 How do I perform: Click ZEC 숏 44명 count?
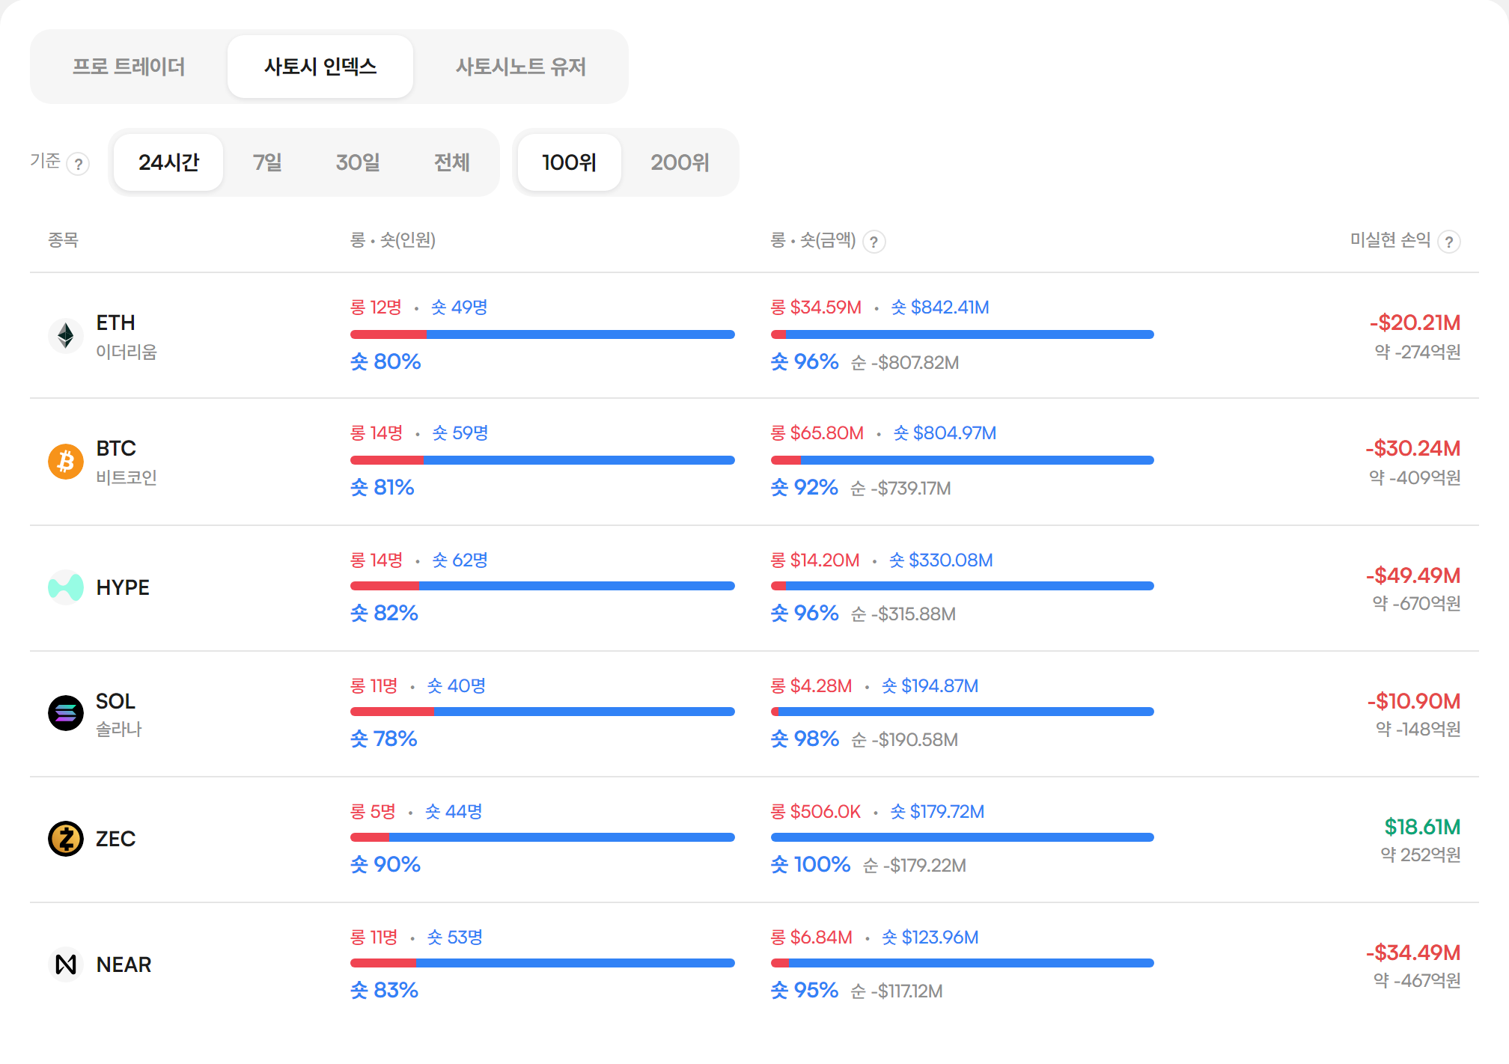point(454,812)
